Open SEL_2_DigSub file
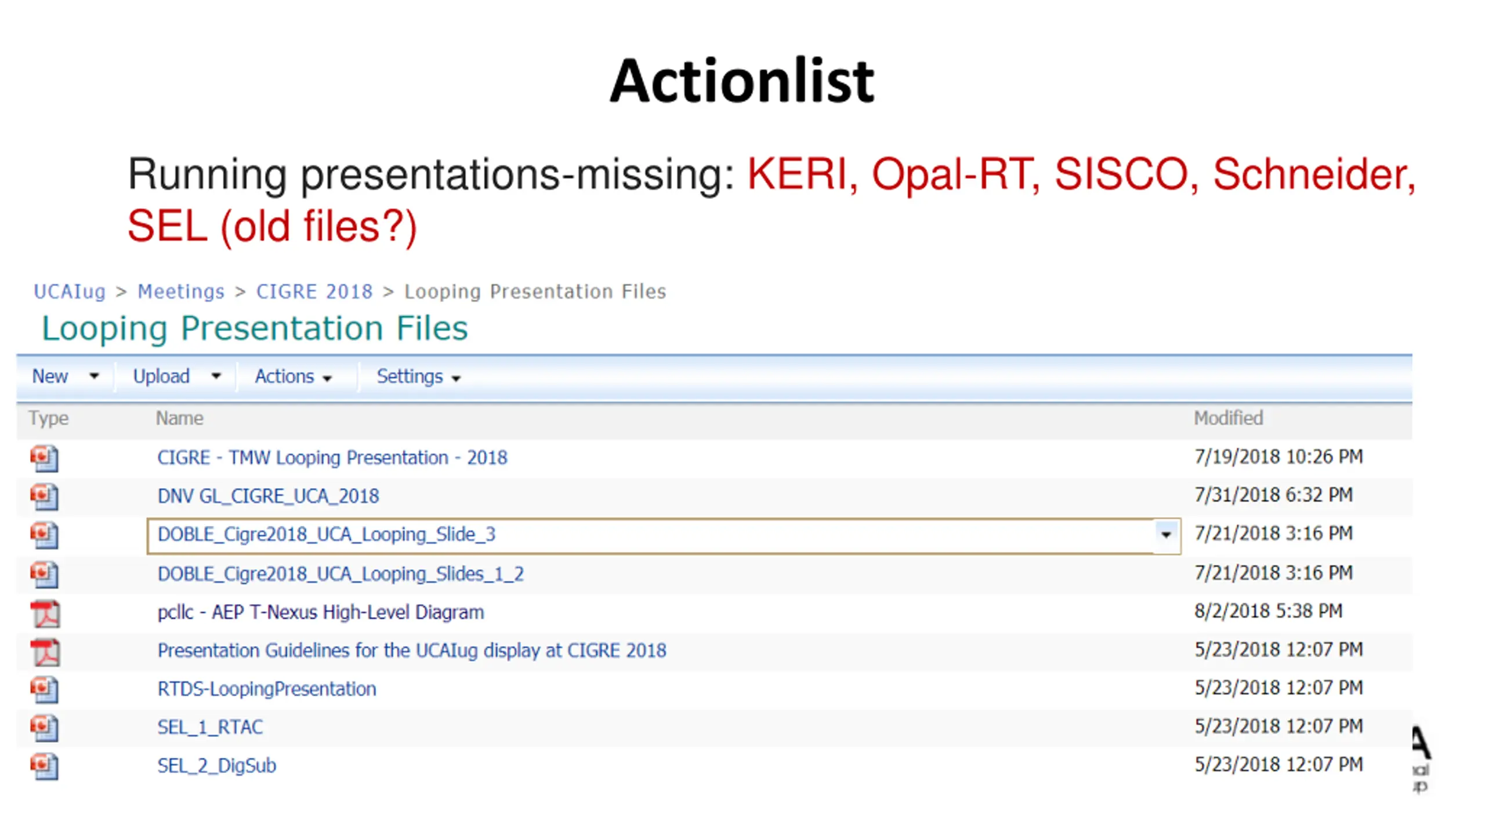Image resolution: width=1485 pixels, height=835 pixels. pos(217,766)
